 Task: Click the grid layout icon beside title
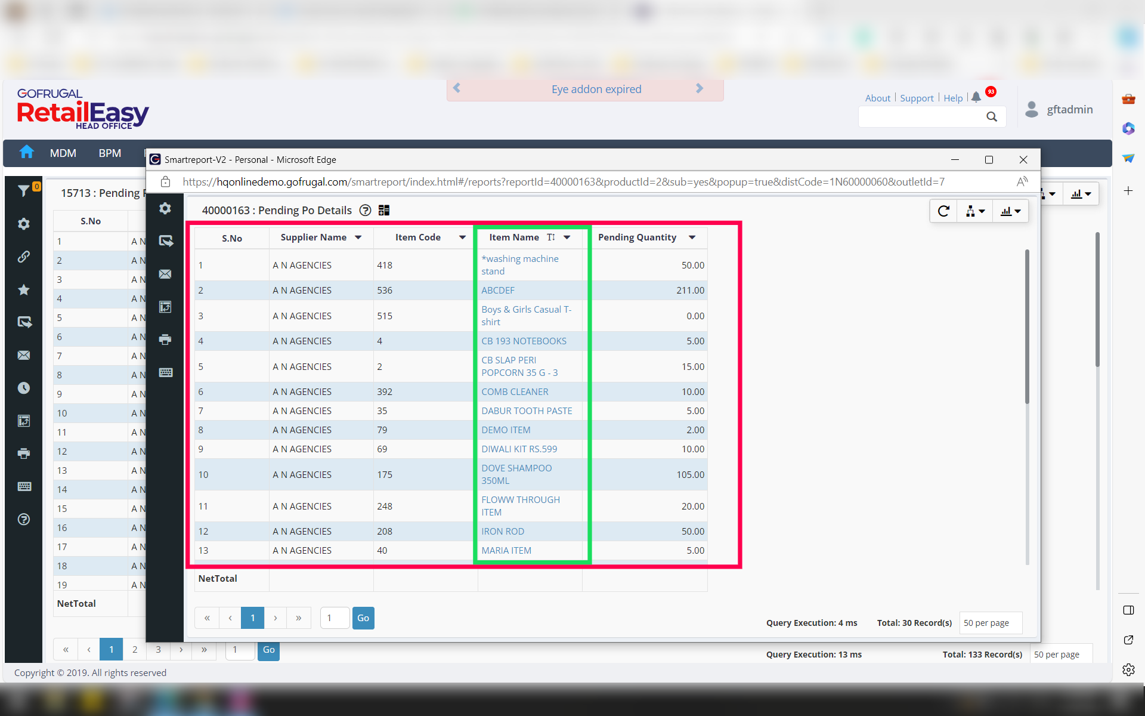(384, 210)
